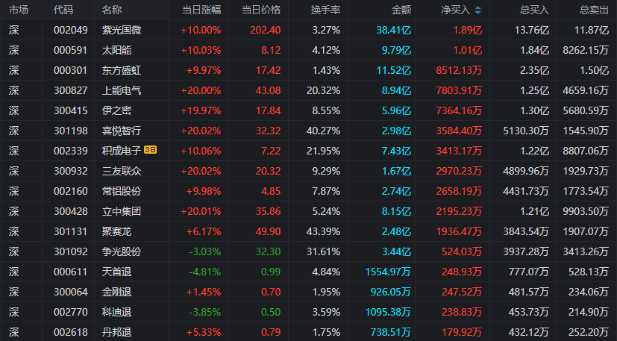Sort by 换手率 column header
The width and height of the screenshot is (617, 341).
coord(325,10)
